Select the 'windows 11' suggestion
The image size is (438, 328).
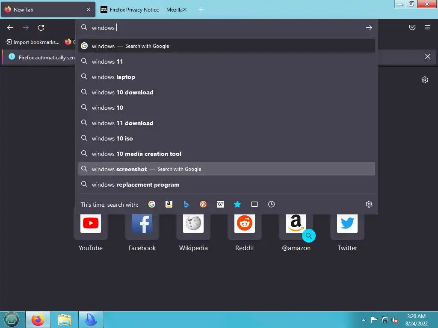click(227, 61)
